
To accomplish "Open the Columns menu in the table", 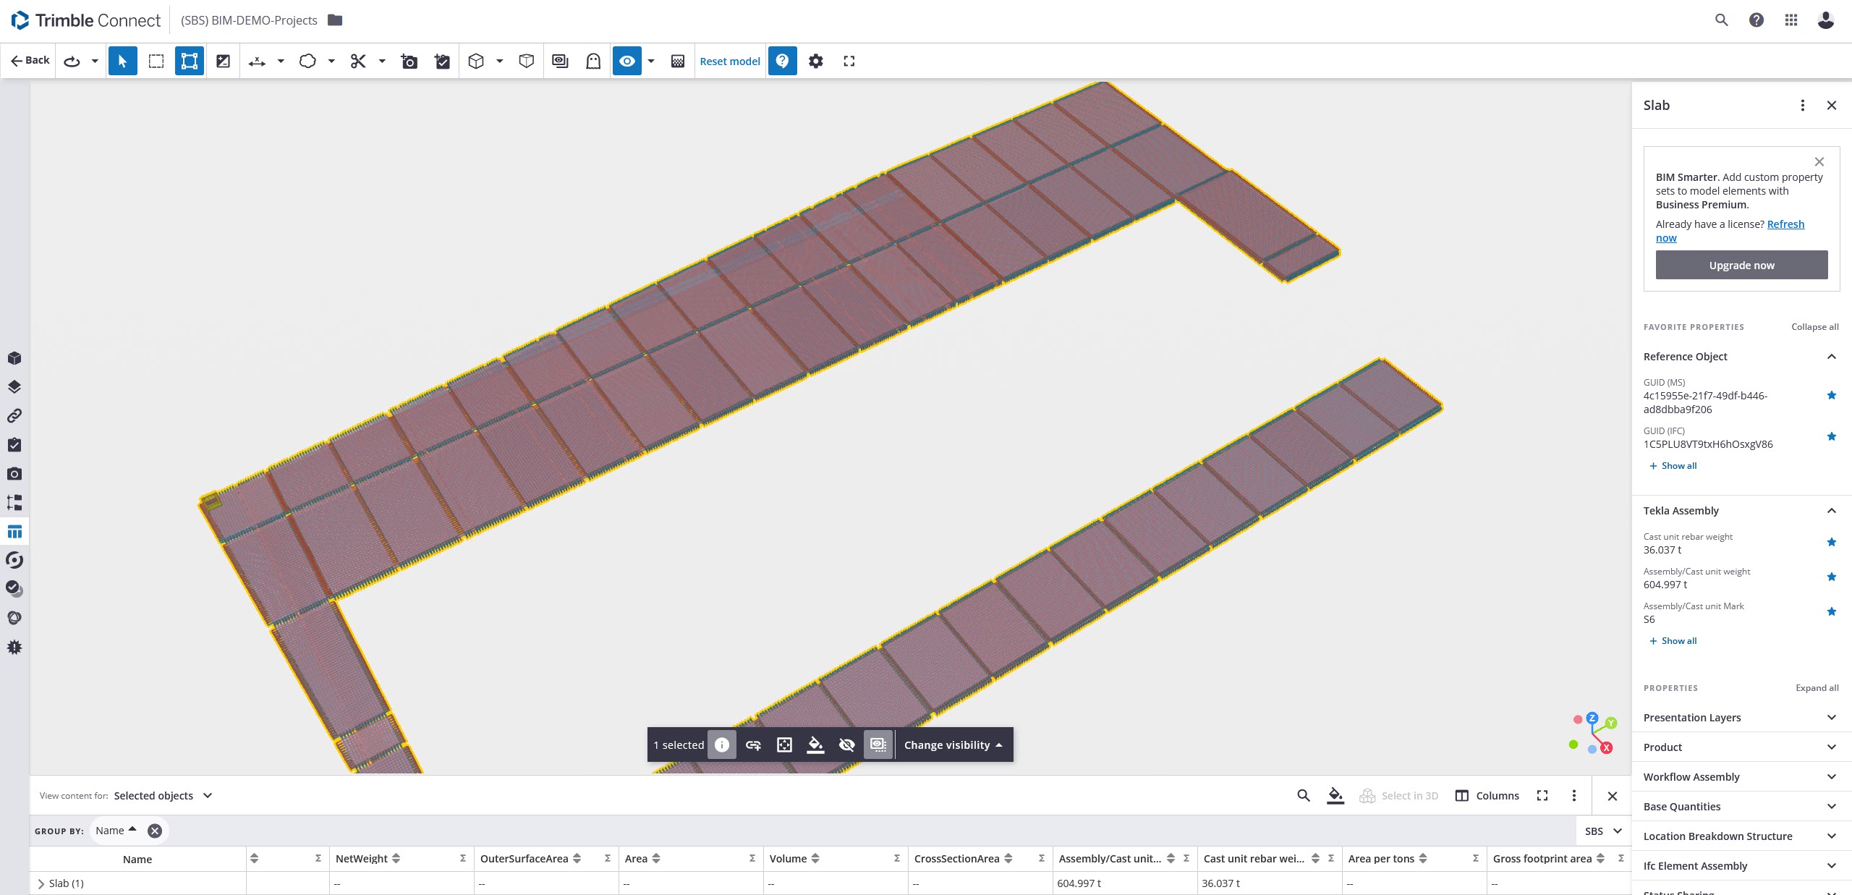I will [1487, 795].
